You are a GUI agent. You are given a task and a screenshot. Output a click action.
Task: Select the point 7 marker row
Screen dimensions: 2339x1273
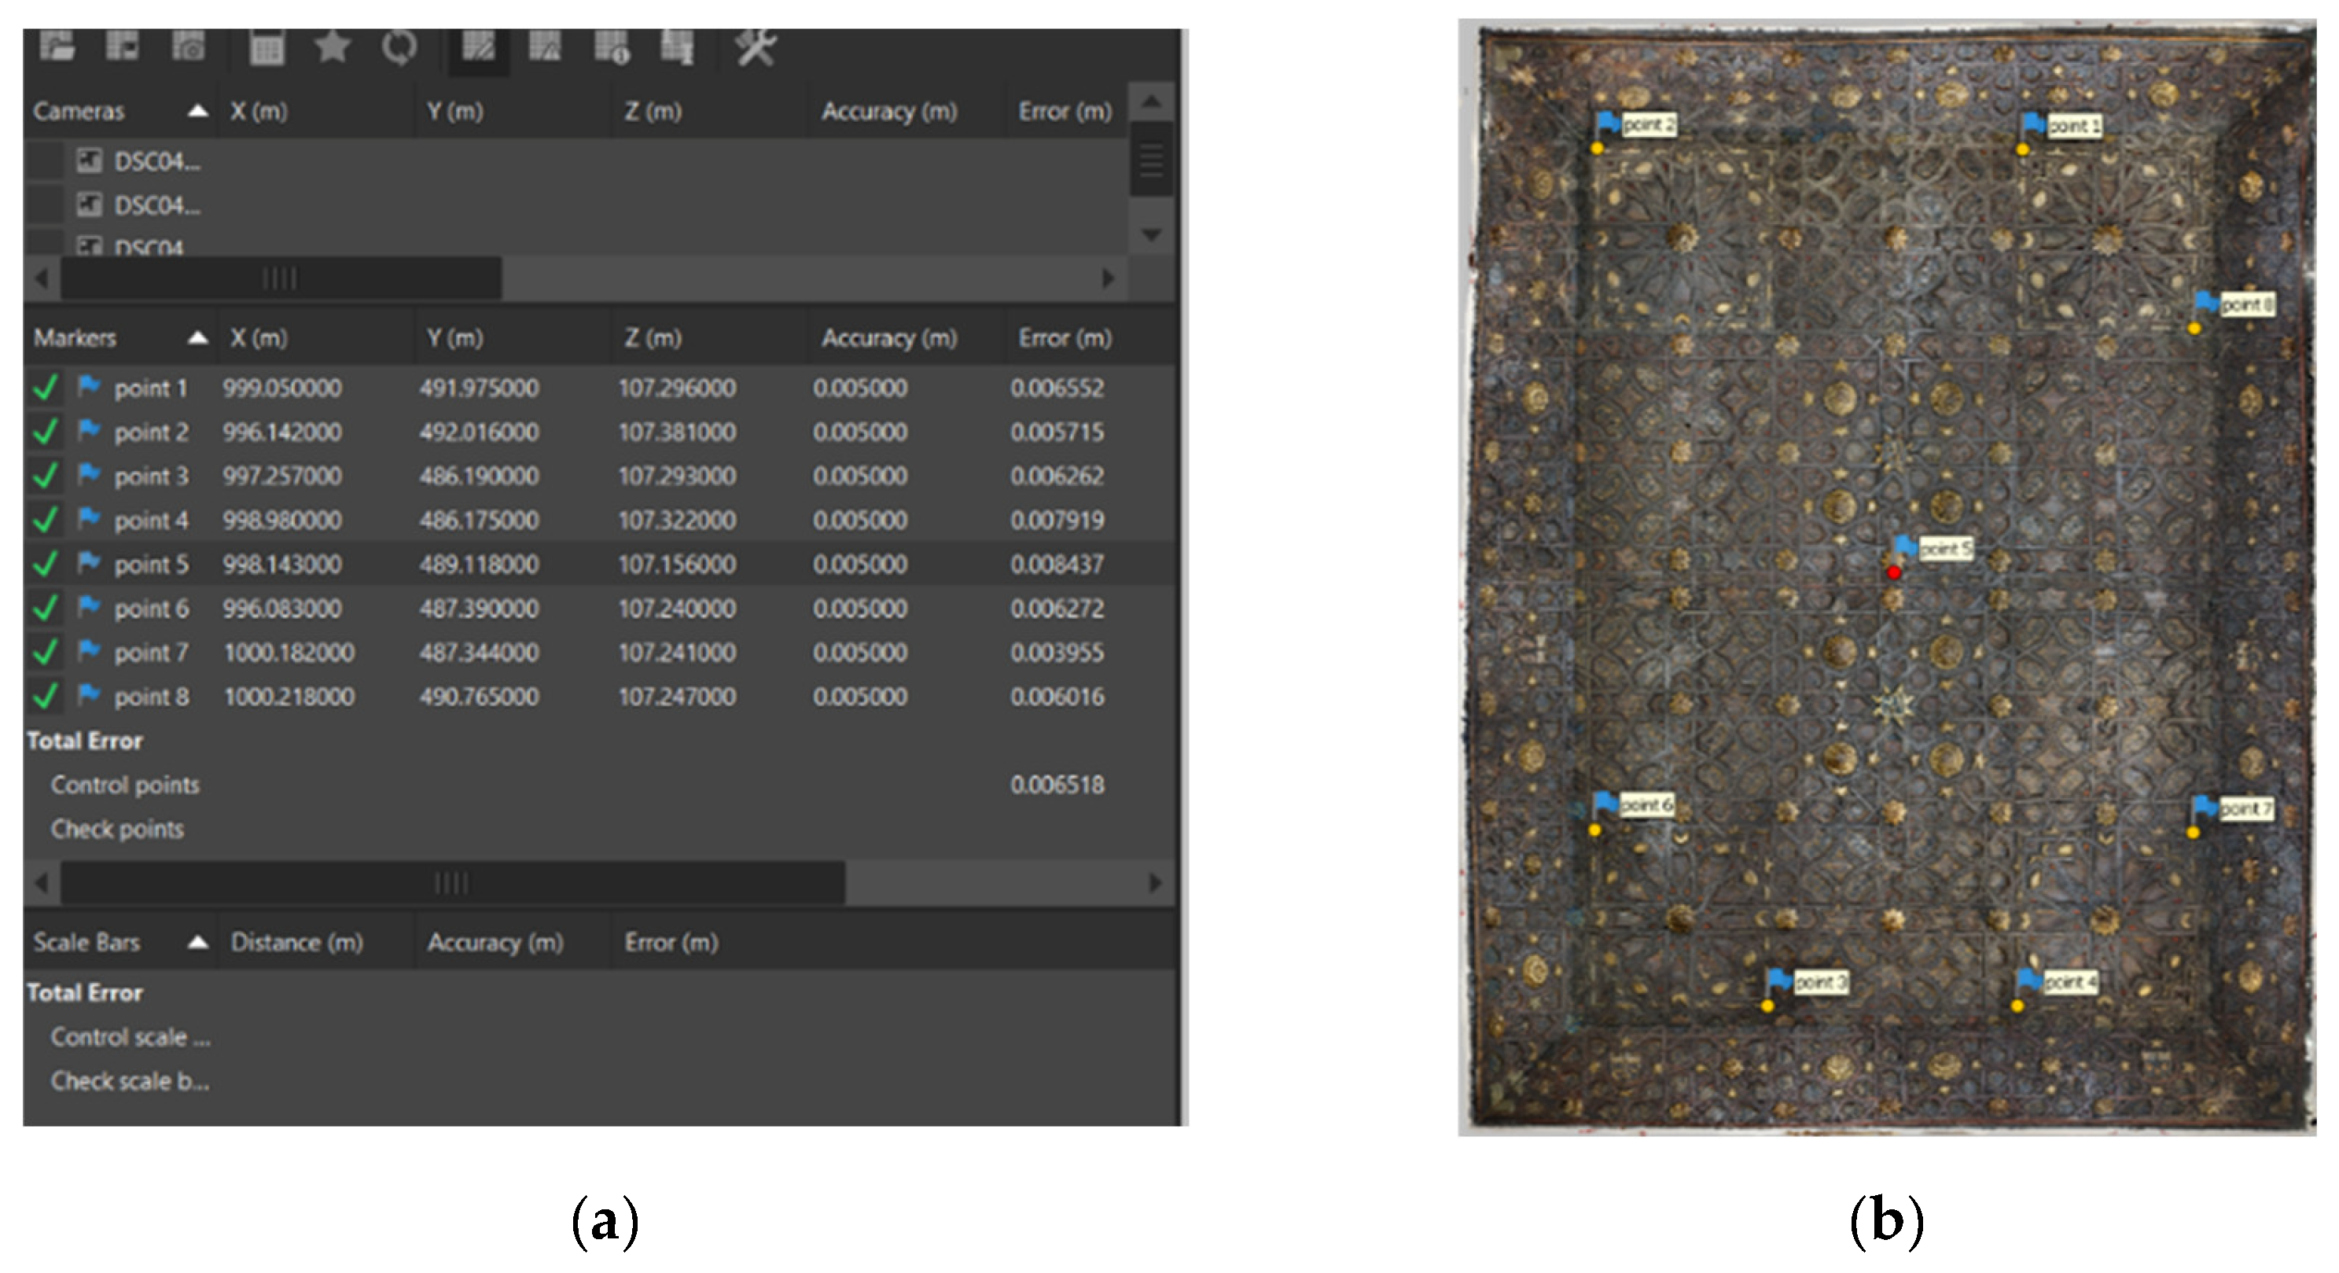pyautogui.click(x=151, y=653)
